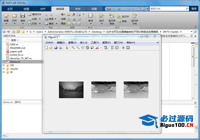Switch to the 绘图 ribbon tab
Screen dimensions: 200x140
click(26, 9)
